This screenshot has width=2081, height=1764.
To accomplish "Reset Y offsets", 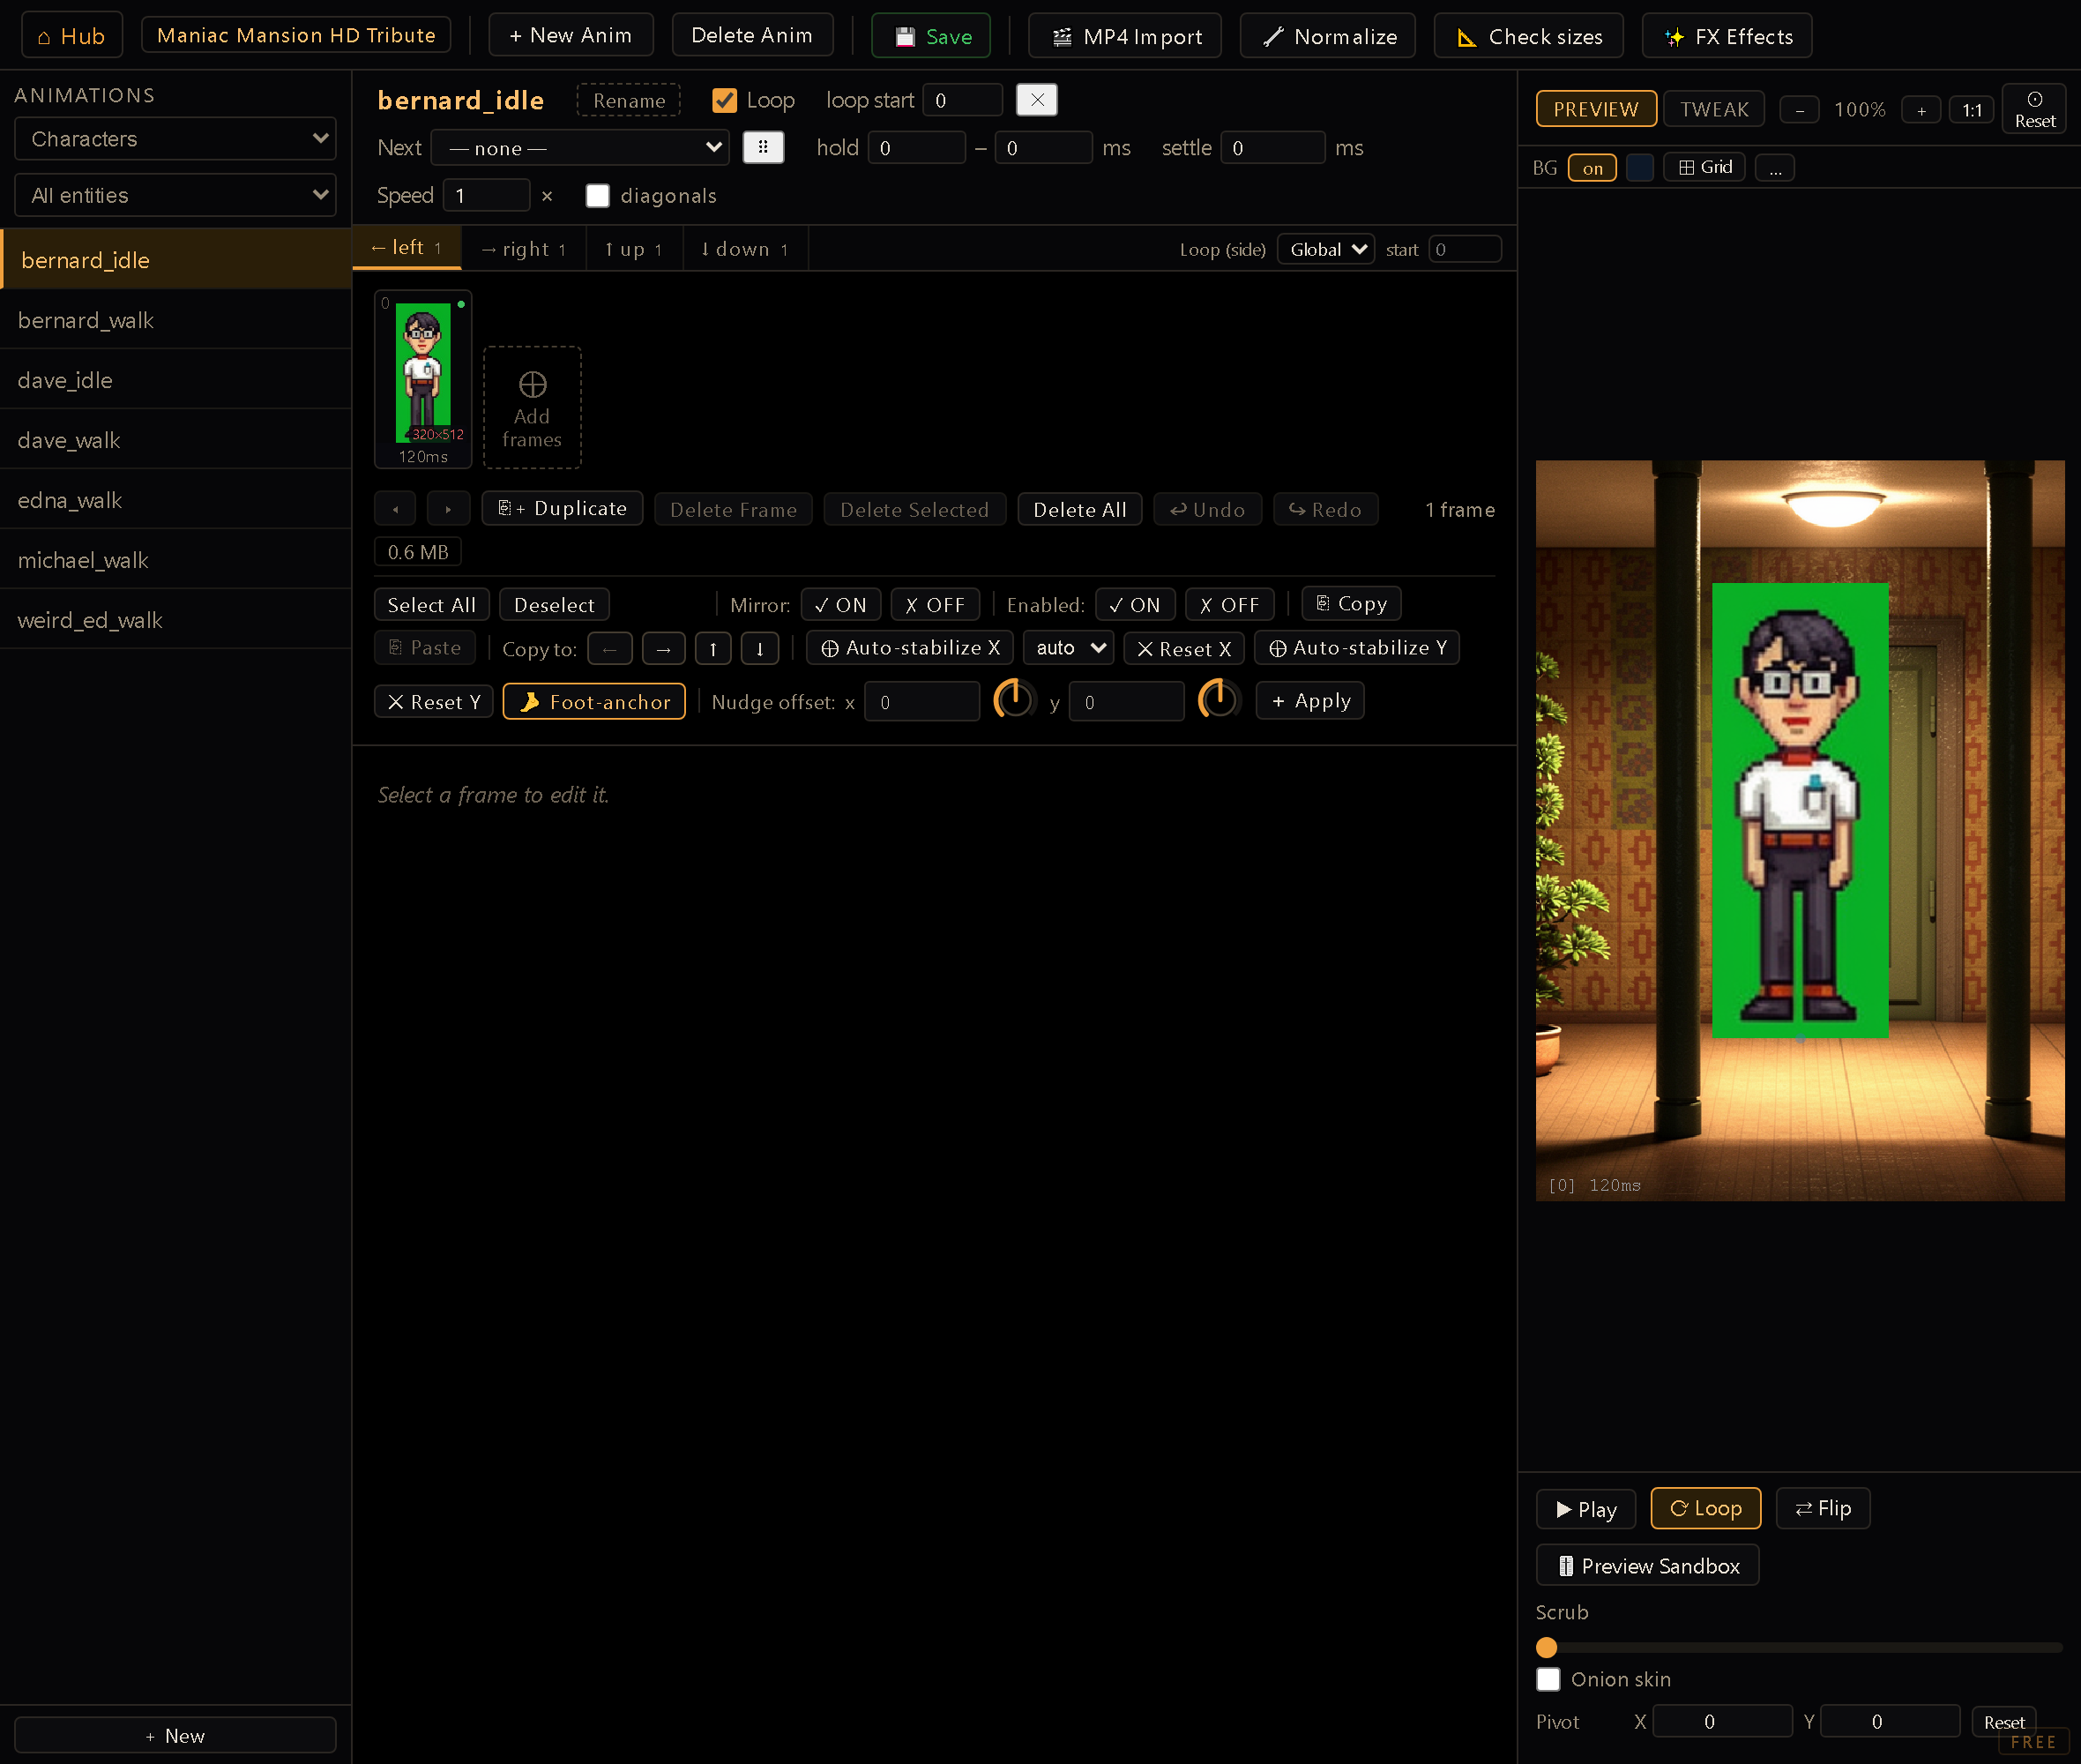I will tap(434, 702).
